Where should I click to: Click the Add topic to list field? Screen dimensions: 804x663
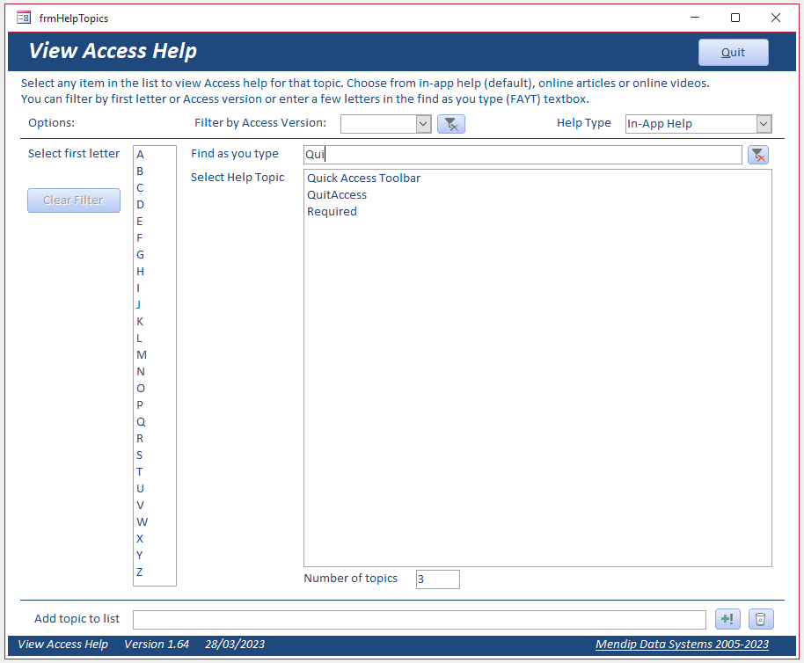coord(420,619)
